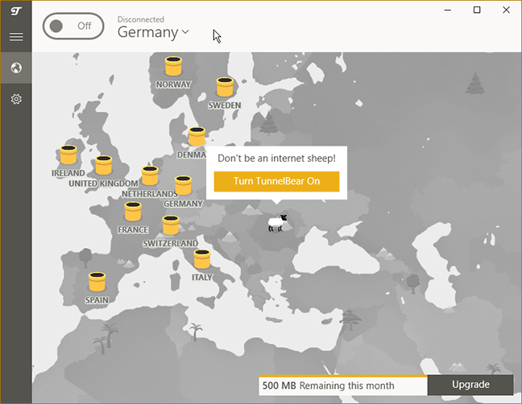Select the Denmark tunnel on map

click(x=197, y=136)
